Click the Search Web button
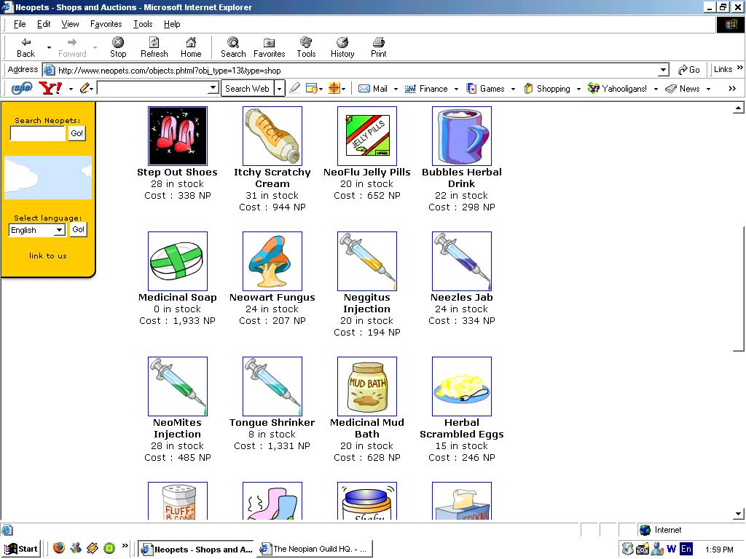 point(248,88)
